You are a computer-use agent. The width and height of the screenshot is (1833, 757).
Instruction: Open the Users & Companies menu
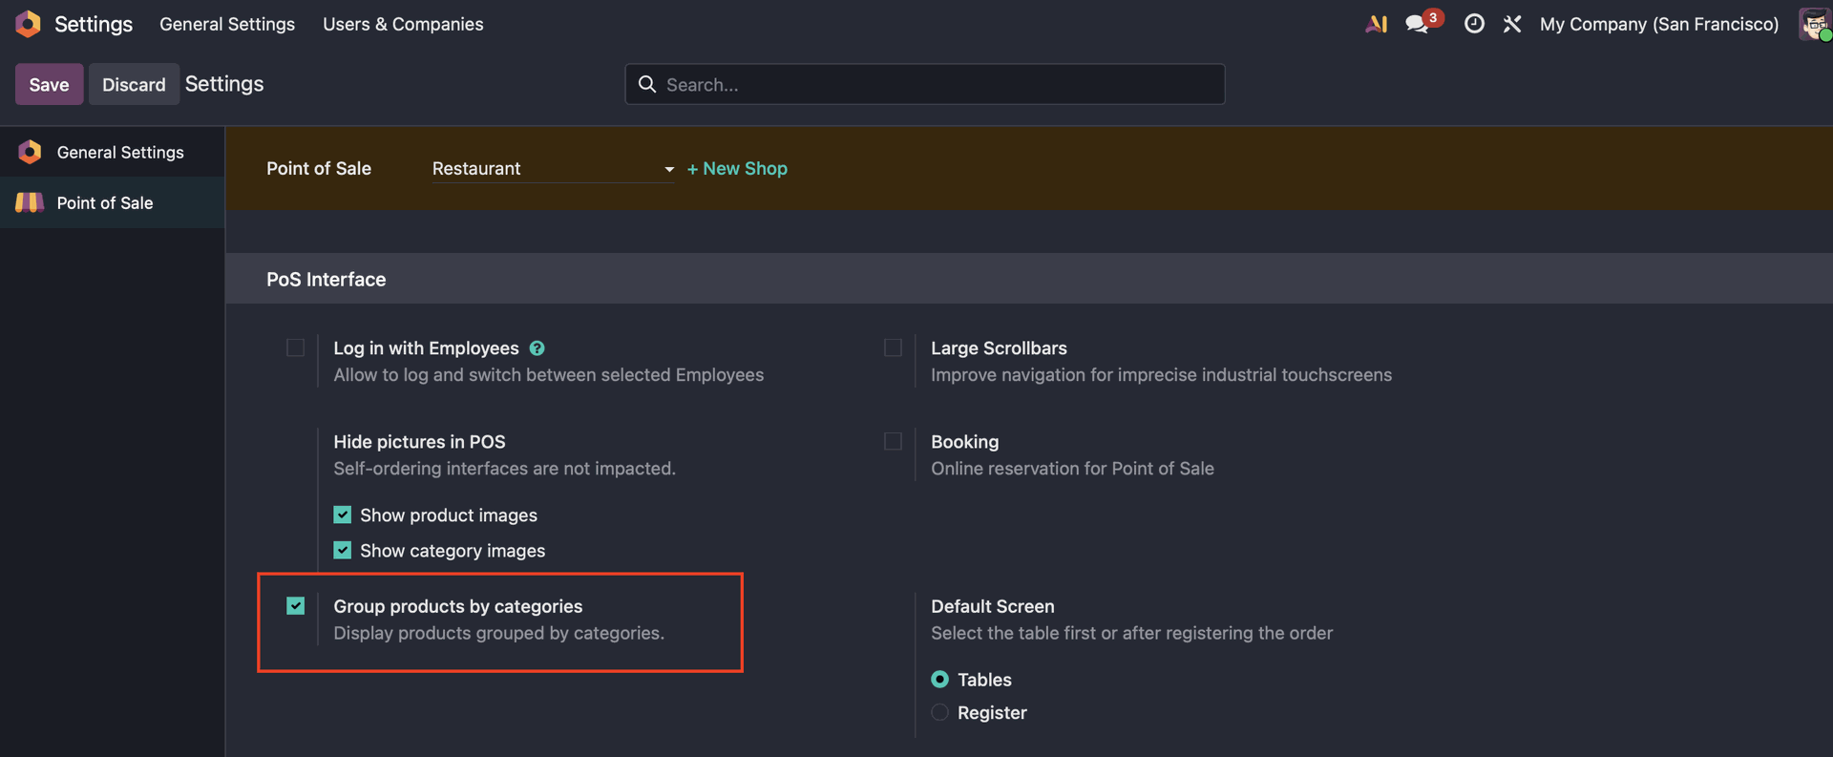coord(403,24)
